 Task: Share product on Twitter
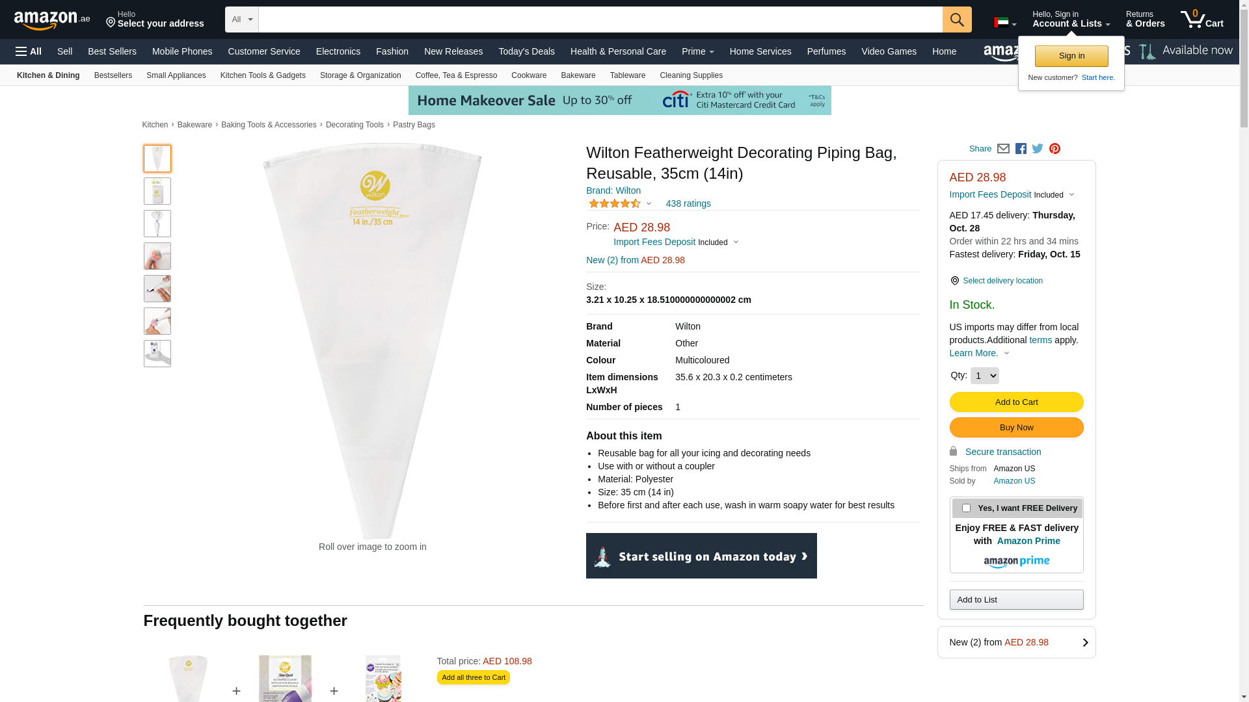pos(1038,149)
